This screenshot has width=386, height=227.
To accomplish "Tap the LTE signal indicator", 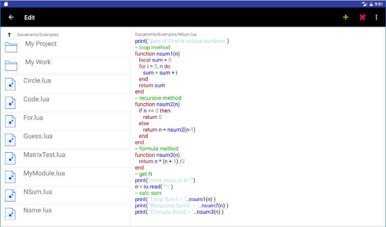I will [364, 4].
